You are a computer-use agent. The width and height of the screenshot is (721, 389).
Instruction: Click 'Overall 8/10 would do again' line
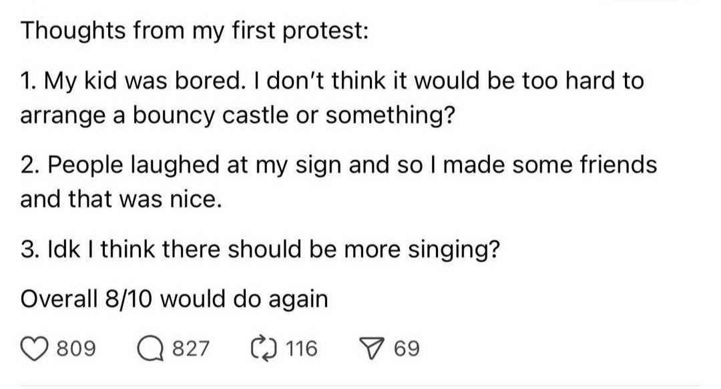174,300
